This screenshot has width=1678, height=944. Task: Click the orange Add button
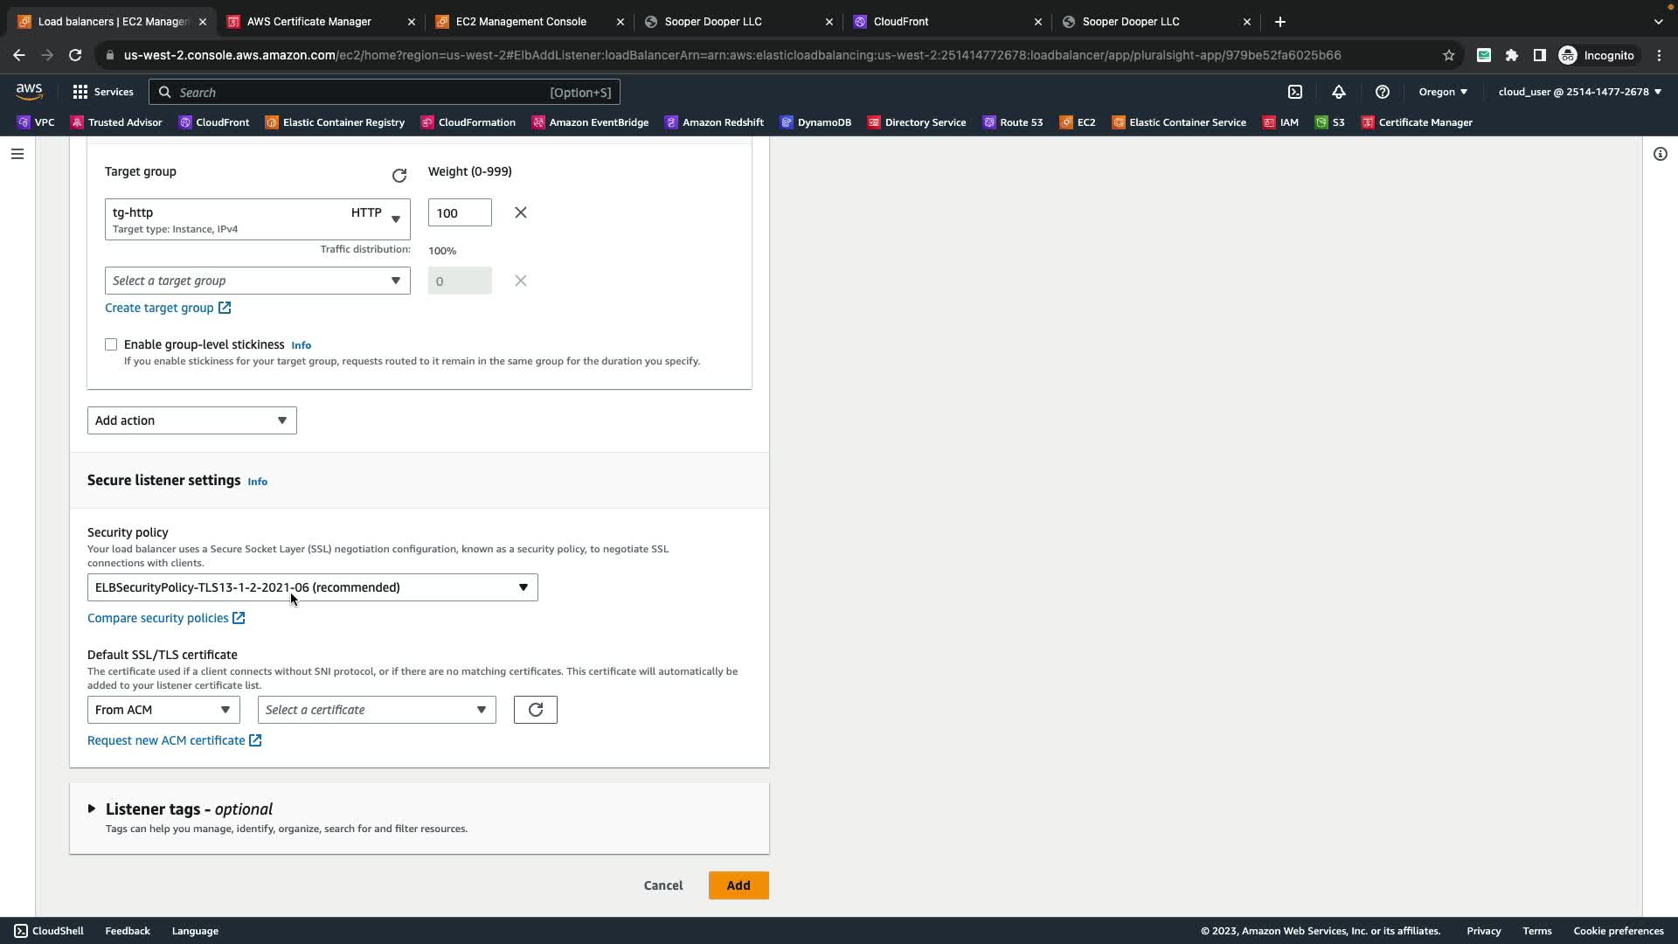(738, 885)
